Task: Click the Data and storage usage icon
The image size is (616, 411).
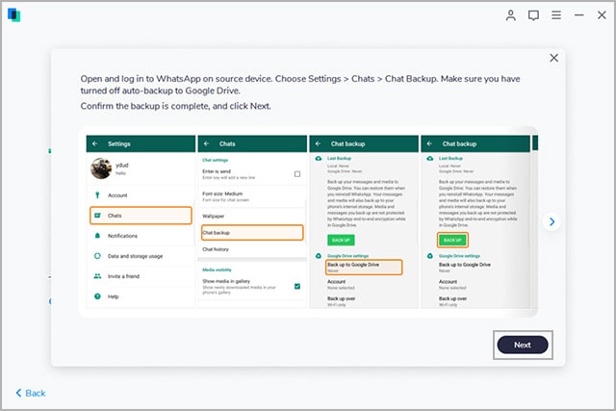Action: click(x=97, y=256)
